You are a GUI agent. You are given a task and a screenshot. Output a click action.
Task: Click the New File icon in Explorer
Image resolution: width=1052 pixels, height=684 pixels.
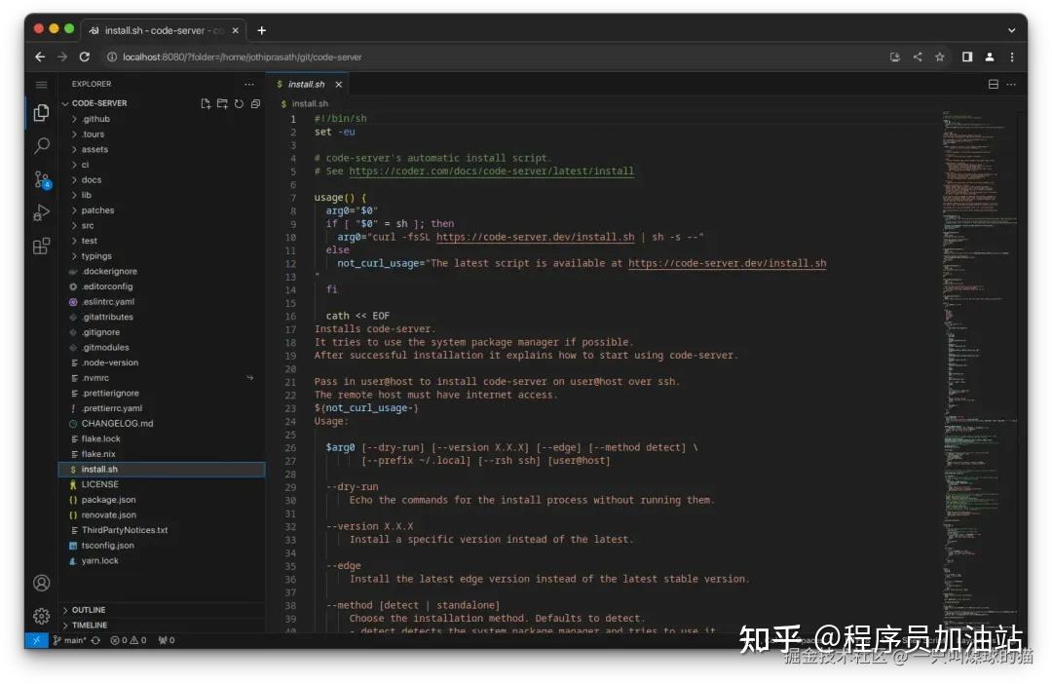[x=206, y=103]
